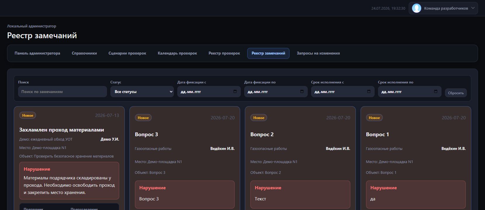The width and height of the screenshot is (485, 210).
Task: Click the Объект: Вопрос 2 line
Action: 266,173
